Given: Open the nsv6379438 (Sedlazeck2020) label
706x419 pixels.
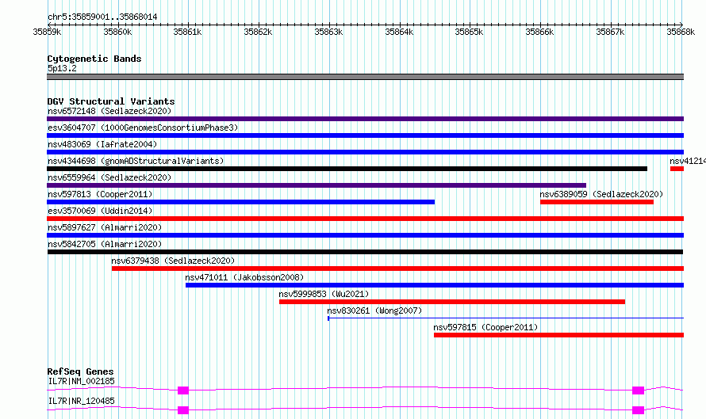Looking at the screenshot, I should pos(173,261).
